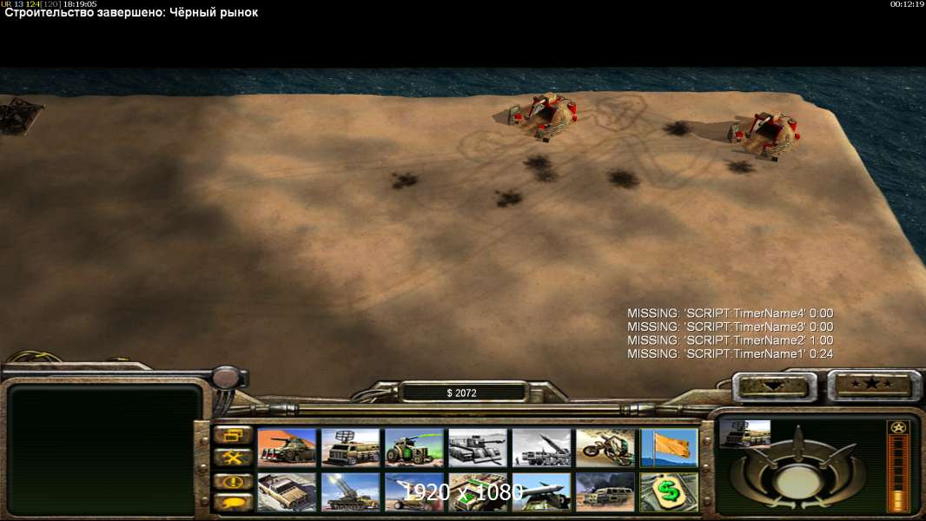The image size is (926, 521).
Task: Open the chat speech bubble button
Action: tap(234, 503)
